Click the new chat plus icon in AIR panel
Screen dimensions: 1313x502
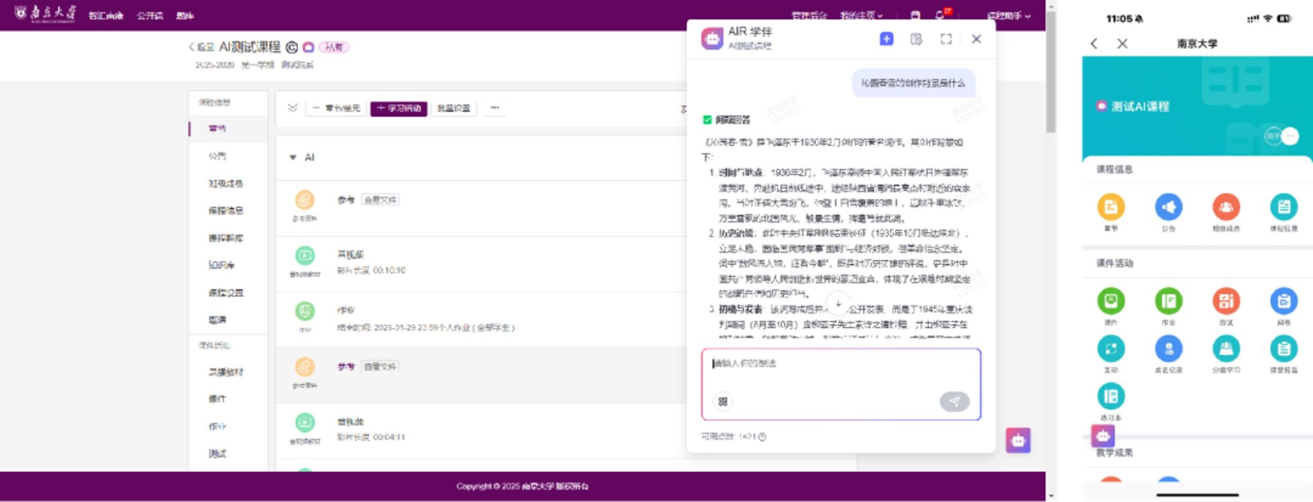pos(886,39)
